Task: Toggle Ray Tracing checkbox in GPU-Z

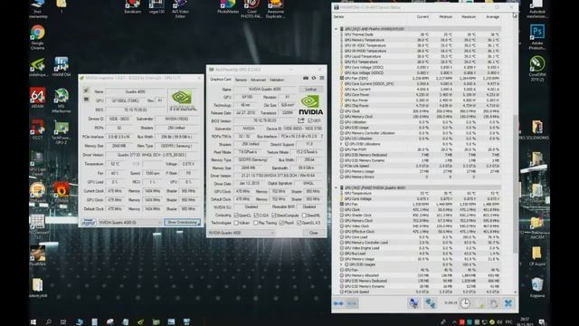Action: [255, 223]
